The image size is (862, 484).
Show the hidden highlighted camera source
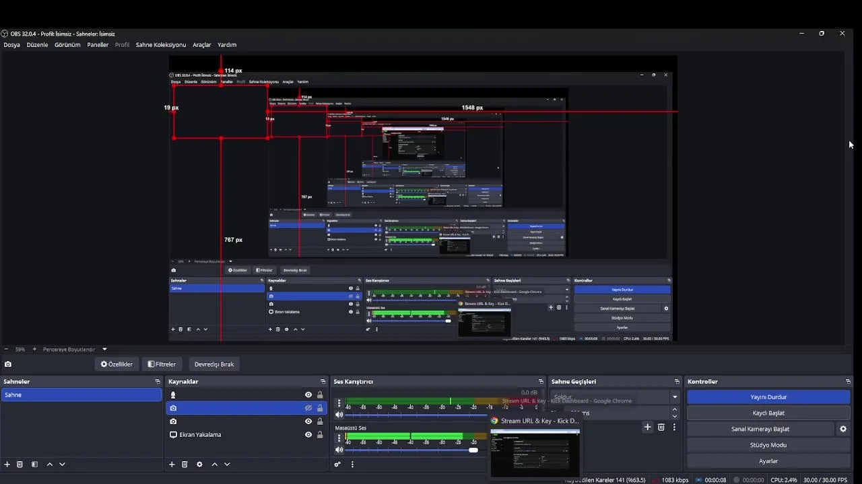tap(308, 408)
